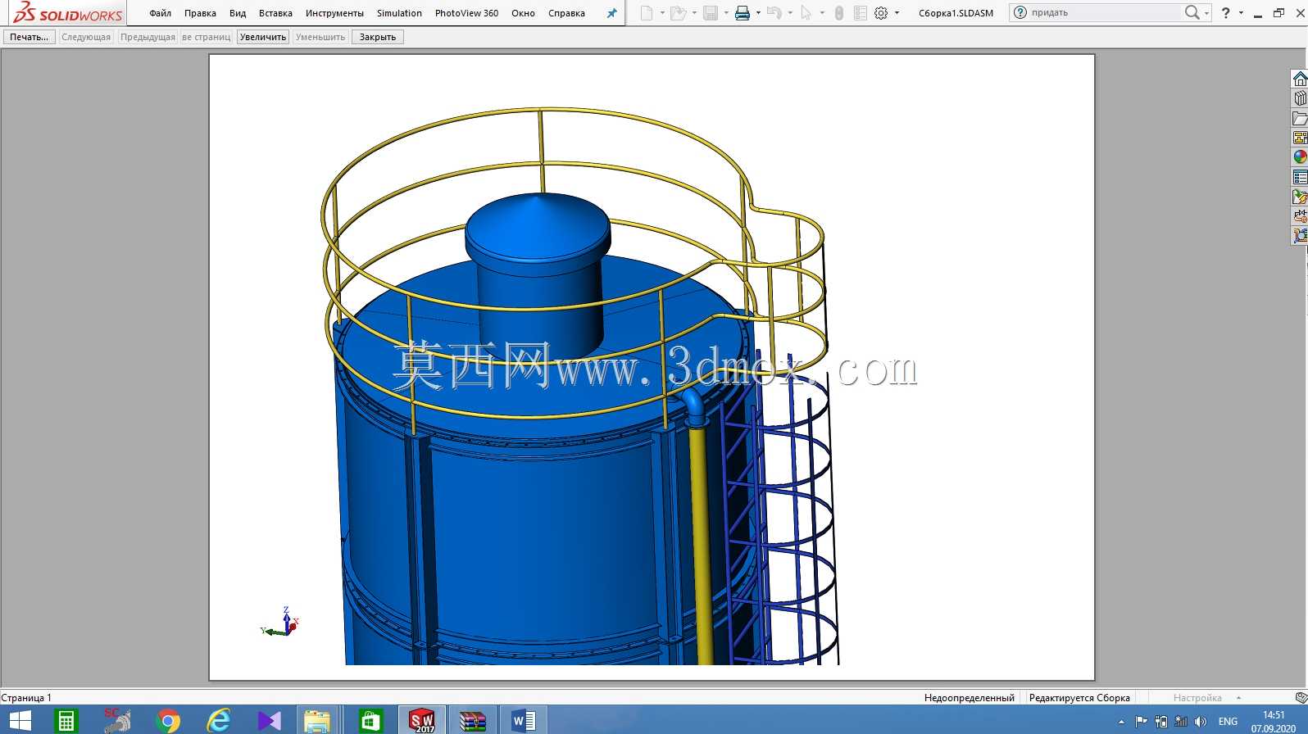Expand the Save dropdown arrow
The width and height of the screenshot is (1308, 734).
[x=726, y=13]
